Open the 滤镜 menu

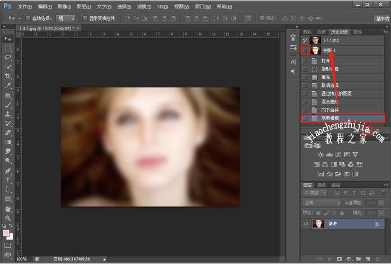coord(144,6)
